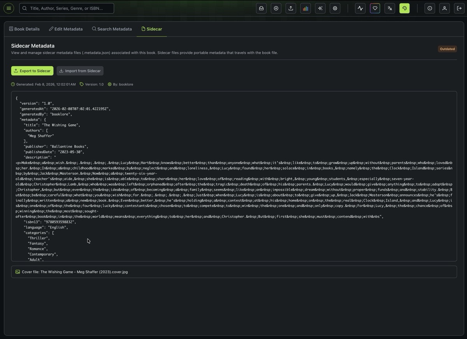Click the inbox tray icon in toolbar

point(261,8)
